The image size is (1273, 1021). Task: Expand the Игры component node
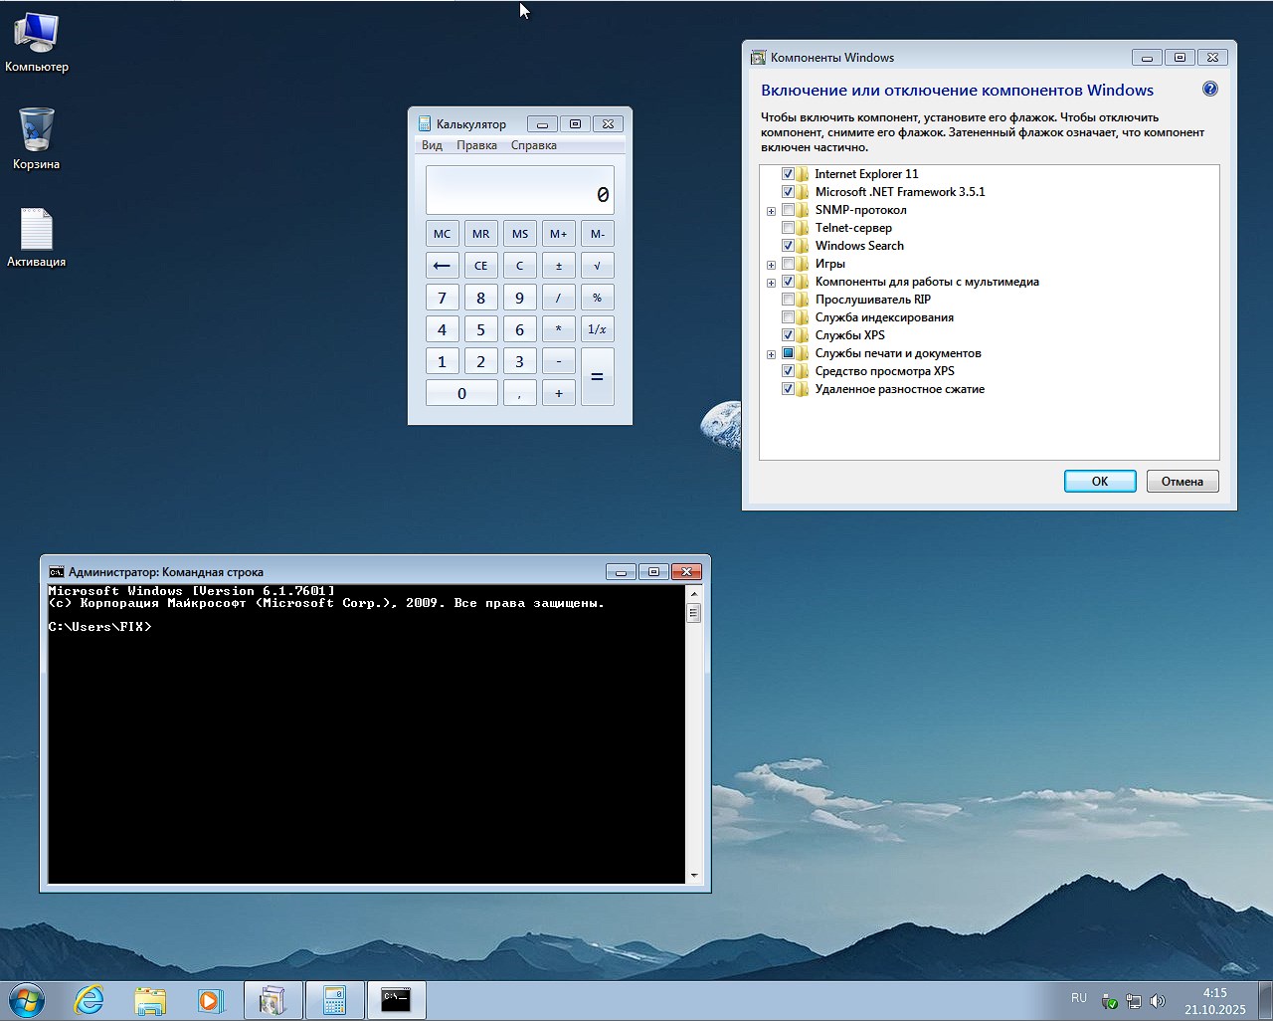771,265
